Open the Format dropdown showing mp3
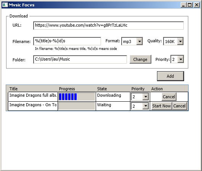Viewport: 202px width, 171px height. point(132,42)
